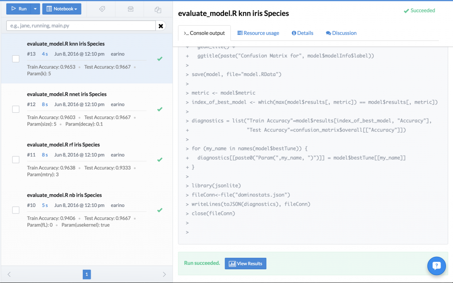Expand the Run button dropdown arrow
Viewport: 453px width, 283px height.
pos(36,9)
